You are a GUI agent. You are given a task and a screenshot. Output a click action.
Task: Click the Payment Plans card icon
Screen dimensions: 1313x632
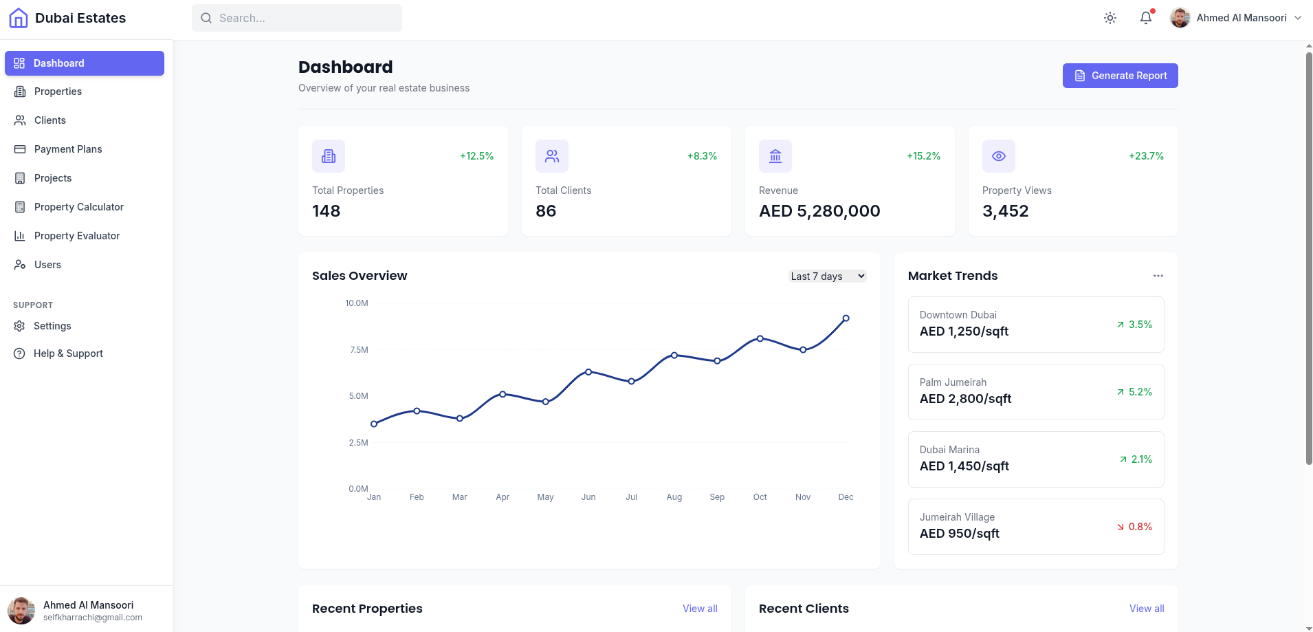point(20,149)
